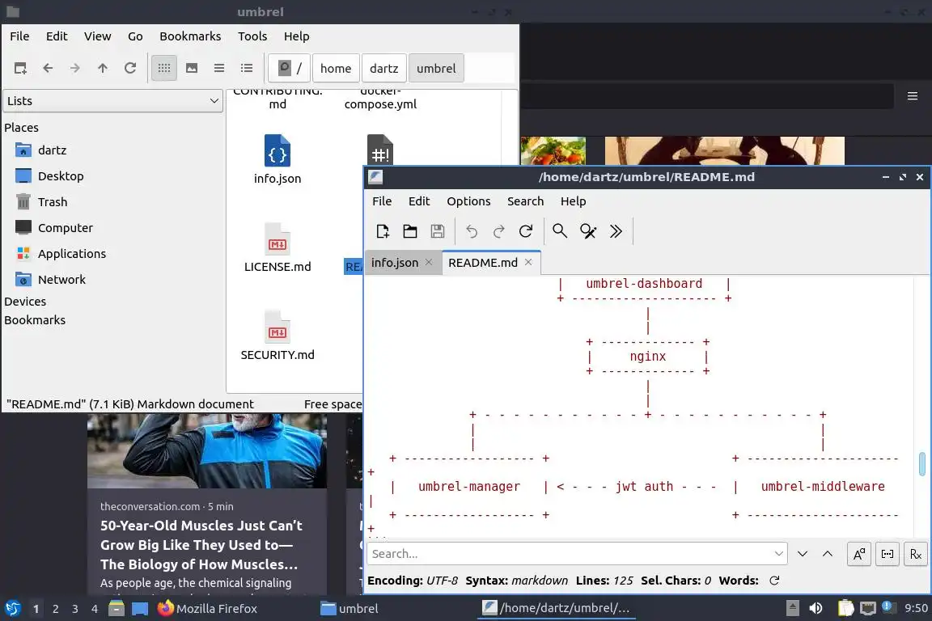Open search history dropdown in editor
Image resolution: width=932 pixels, height=621 pixels.
(778, 554)
